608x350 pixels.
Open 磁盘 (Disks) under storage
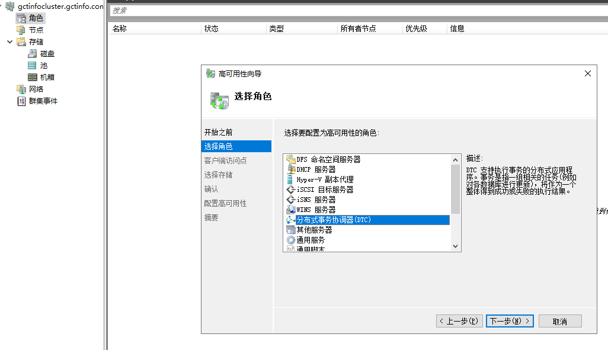(x=47, y=54)
